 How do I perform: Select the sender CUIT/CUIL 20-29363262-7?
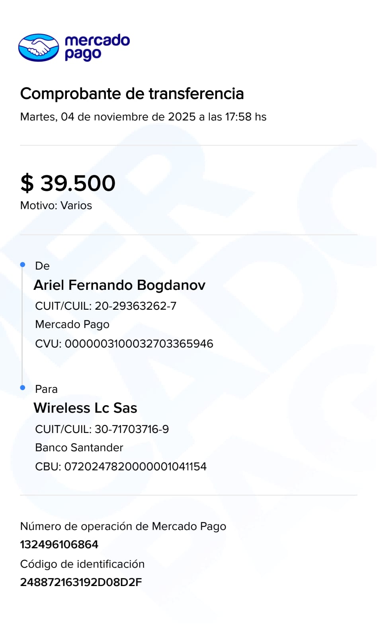pyautogui.click(x=106, y=306)
